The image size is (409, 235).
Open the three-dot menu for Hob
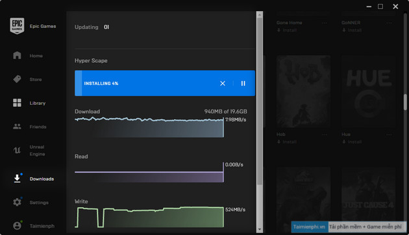[x=324, y=135]
